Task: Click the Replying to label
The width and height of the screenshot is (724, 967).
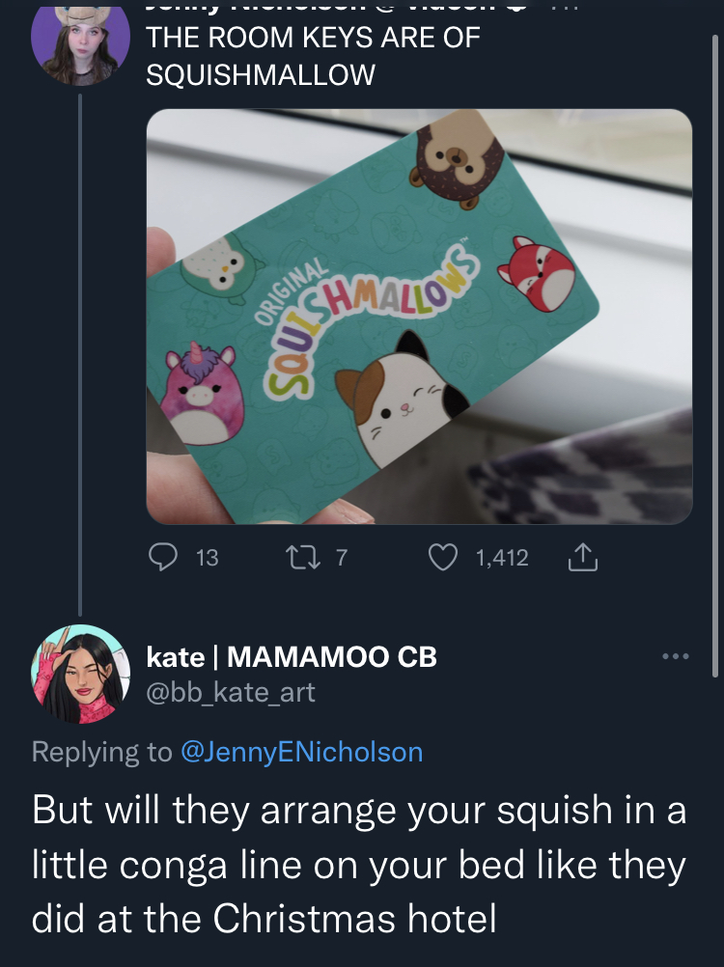Action: pos(101,752)
